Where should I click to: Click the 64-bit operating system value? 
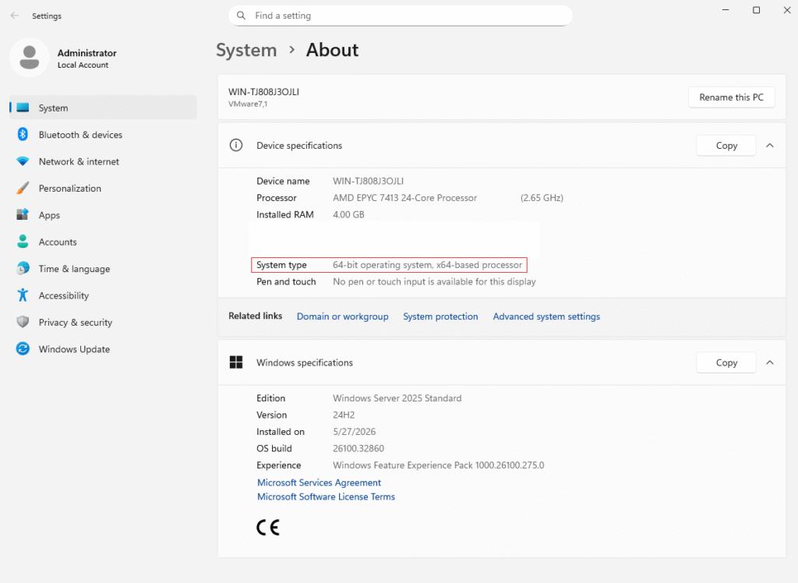428,265
